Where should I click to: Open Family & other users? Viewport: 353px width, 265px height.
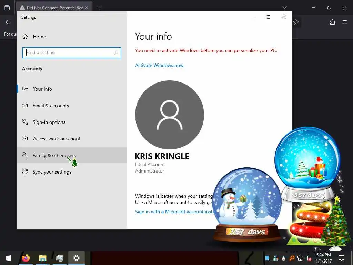(72, 155)
